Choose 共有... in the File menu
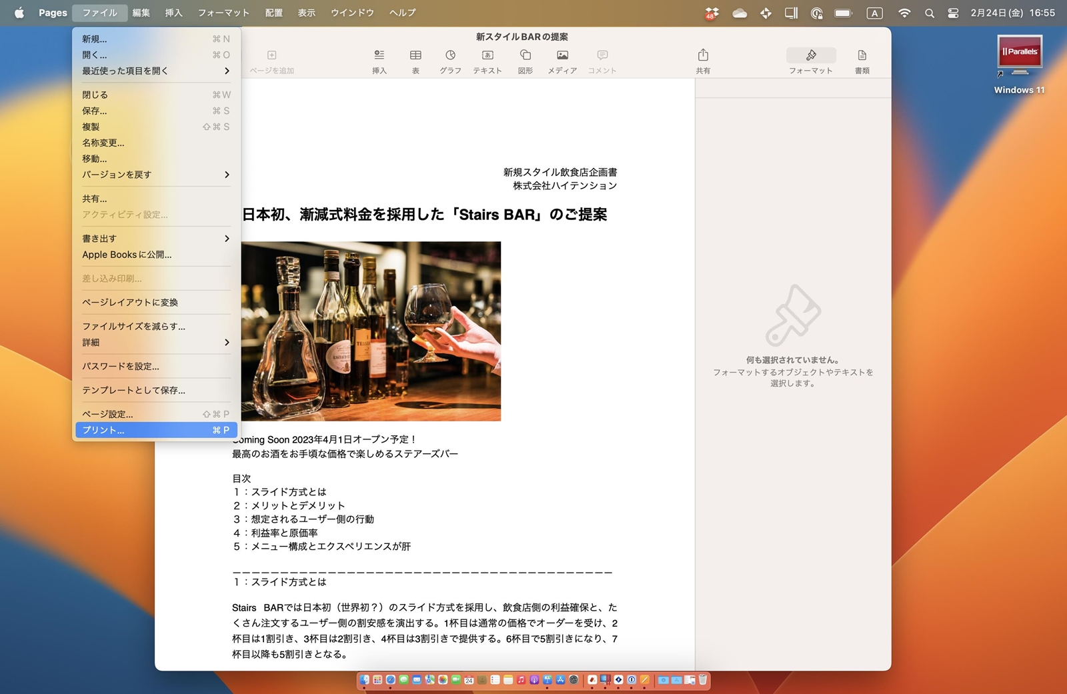The width and height of the screenshot is (1067, 694). coord(156,199)
